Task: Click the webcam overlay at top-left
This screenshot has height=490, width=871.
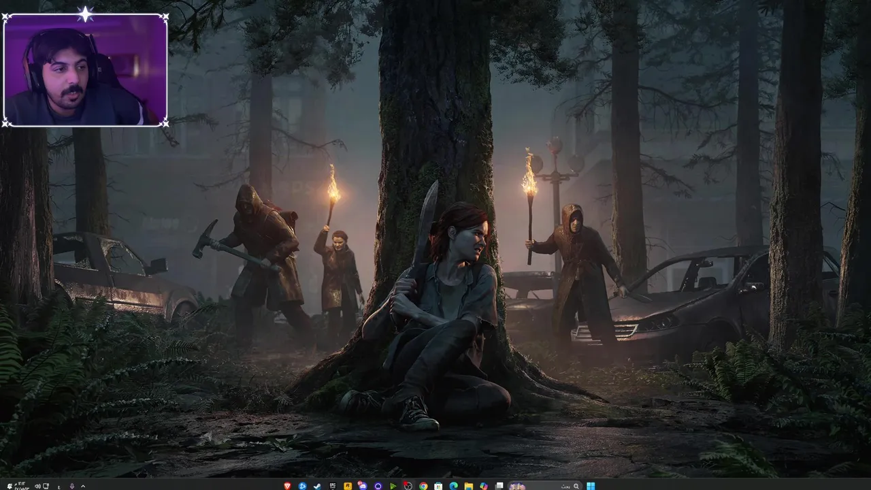Action: pos(85,69)
